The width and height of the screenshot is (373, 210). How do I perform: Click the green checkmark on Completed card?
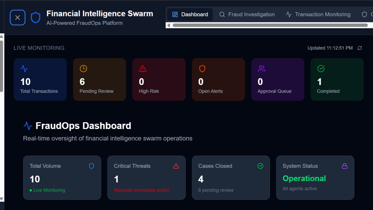coord(321,69)
